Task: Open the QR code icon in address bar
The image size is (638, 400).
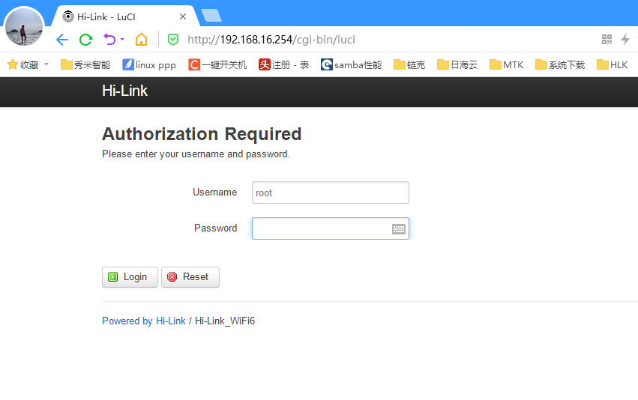Action: tap(607, 40)
